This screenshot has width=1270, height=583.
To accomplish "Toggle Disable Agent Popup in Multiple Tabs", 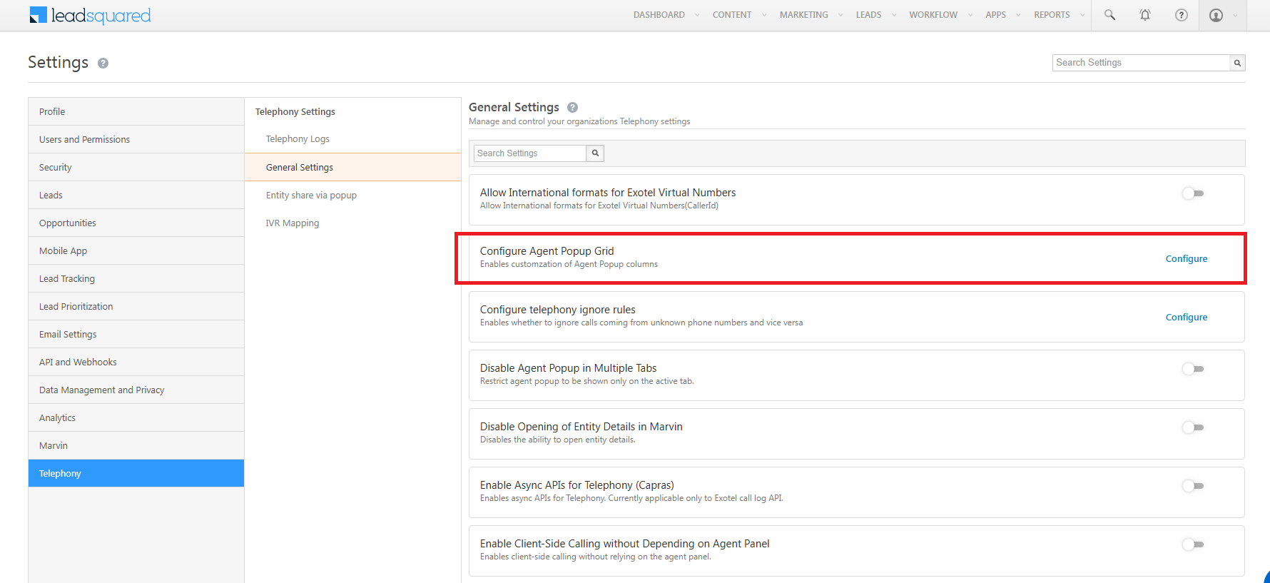I will click(1193, 369).
